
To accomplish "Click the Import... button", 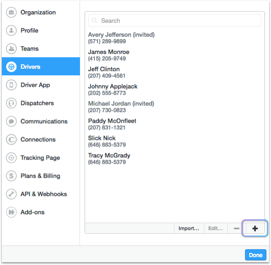I will 189,228.
